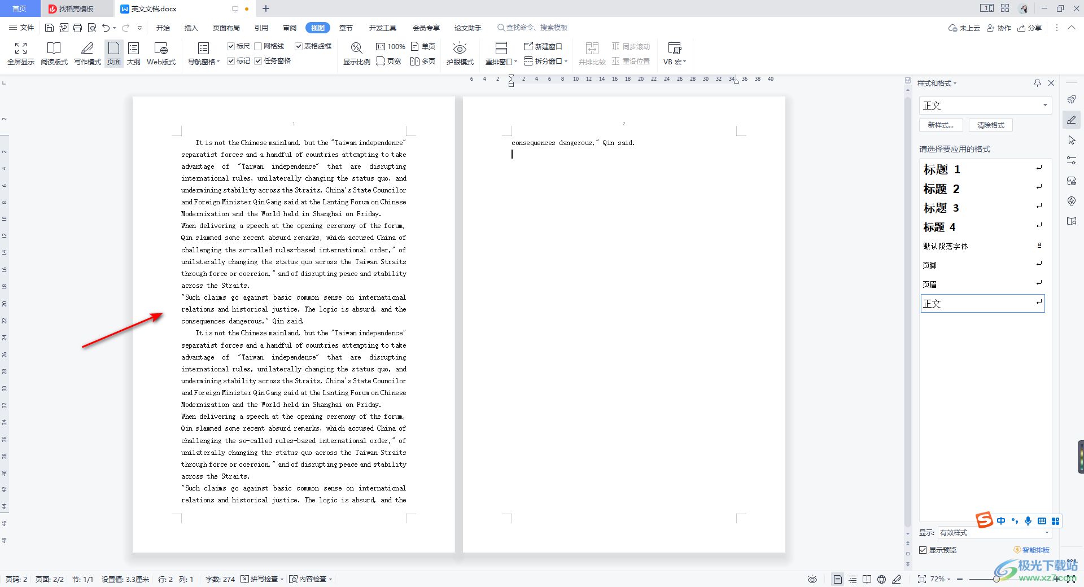Switch to full screen display mode

[21, 54]
